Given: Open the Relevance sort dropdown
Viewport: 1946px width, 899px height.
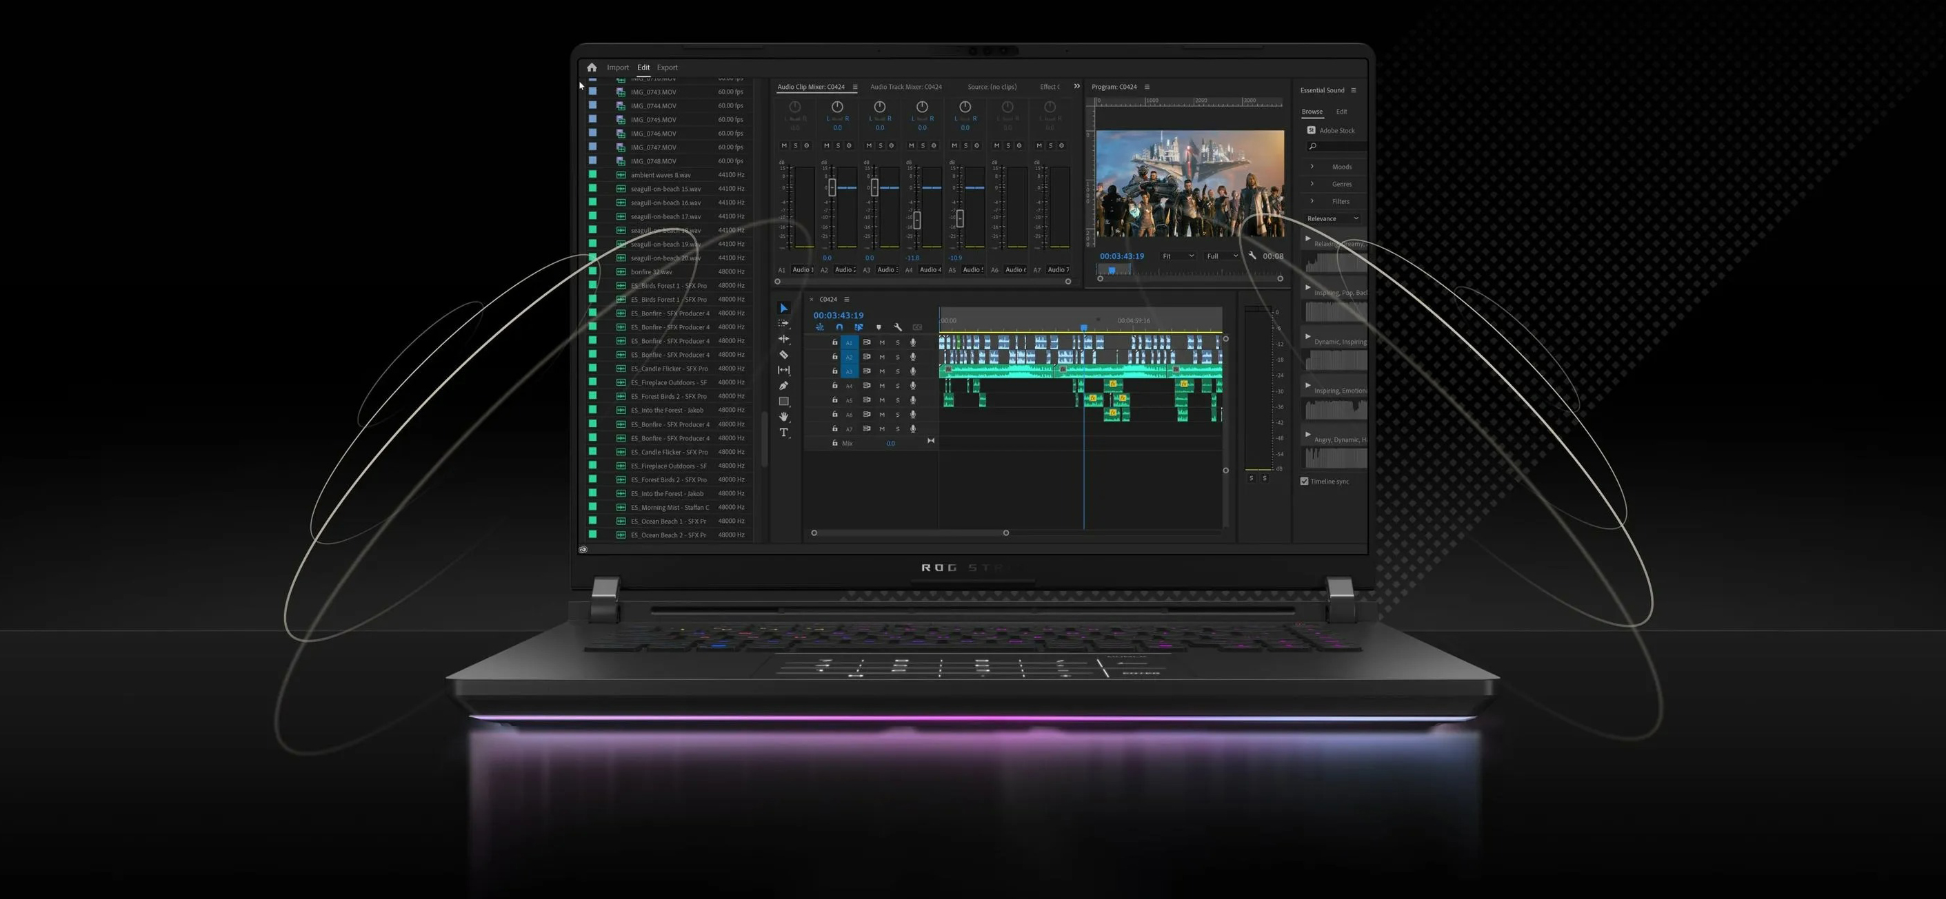Looking at the screenshot, I should point(1332,218).
